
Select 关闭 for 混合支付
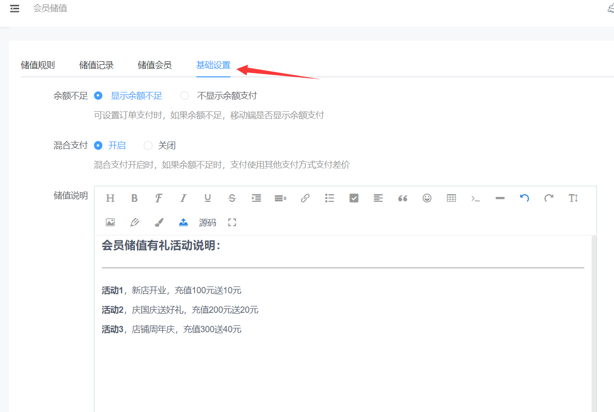point(148,145)
